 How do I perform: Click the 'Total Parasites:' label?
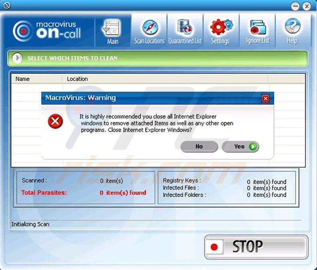coord(44,193)
